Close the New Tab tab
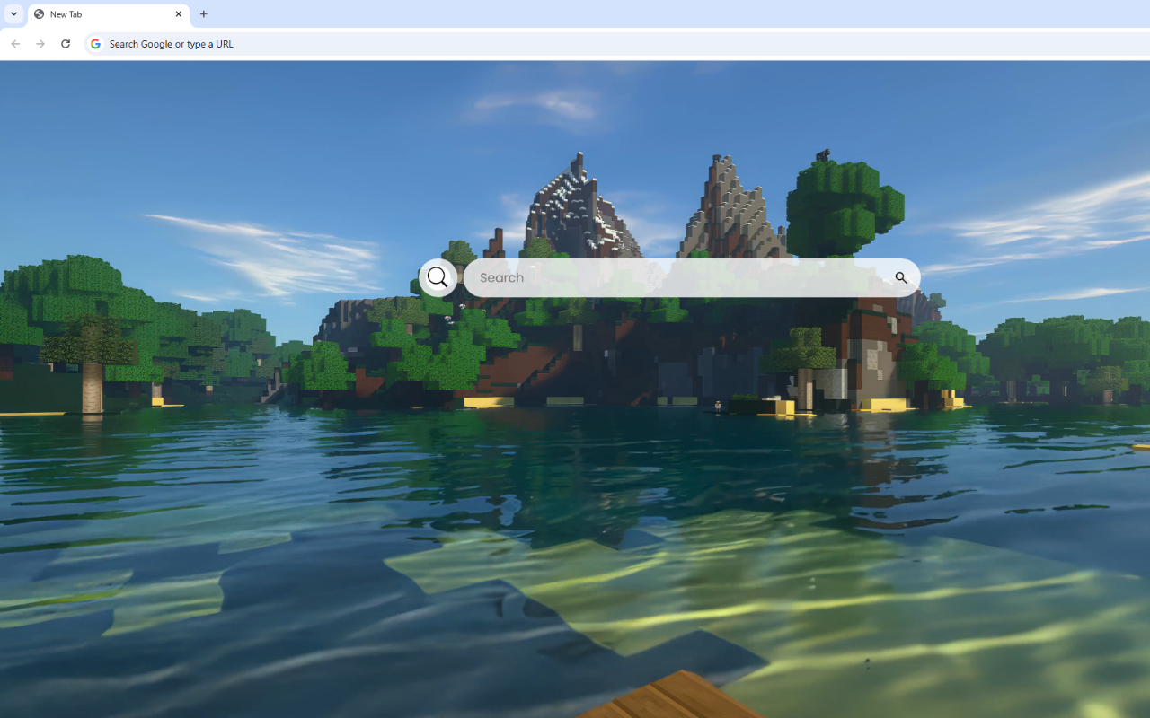 click(x=179, y=14)
